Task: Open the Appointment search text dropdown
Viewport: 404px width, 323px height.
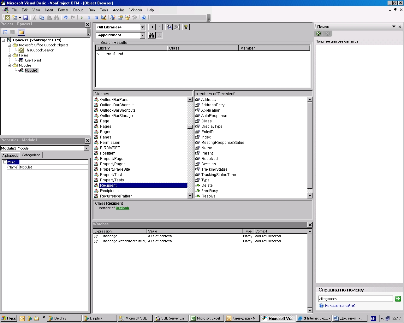Action: click(x=142, y=35)
